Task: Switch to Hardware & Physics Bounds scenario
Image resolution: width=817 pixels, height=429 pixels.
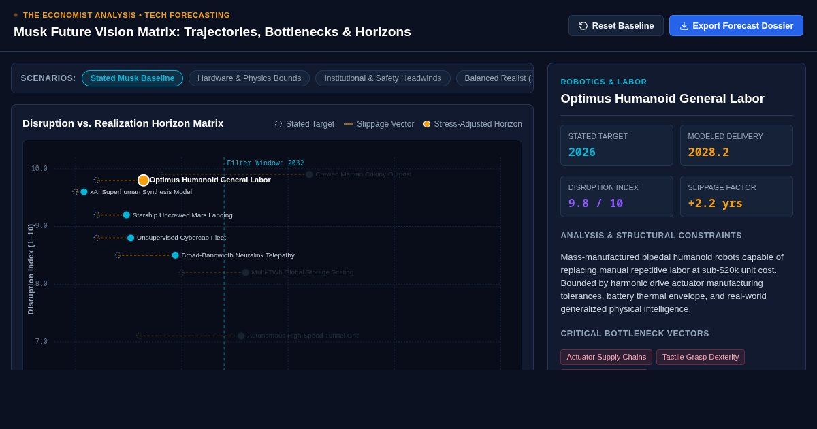Action: click(249, 78)
